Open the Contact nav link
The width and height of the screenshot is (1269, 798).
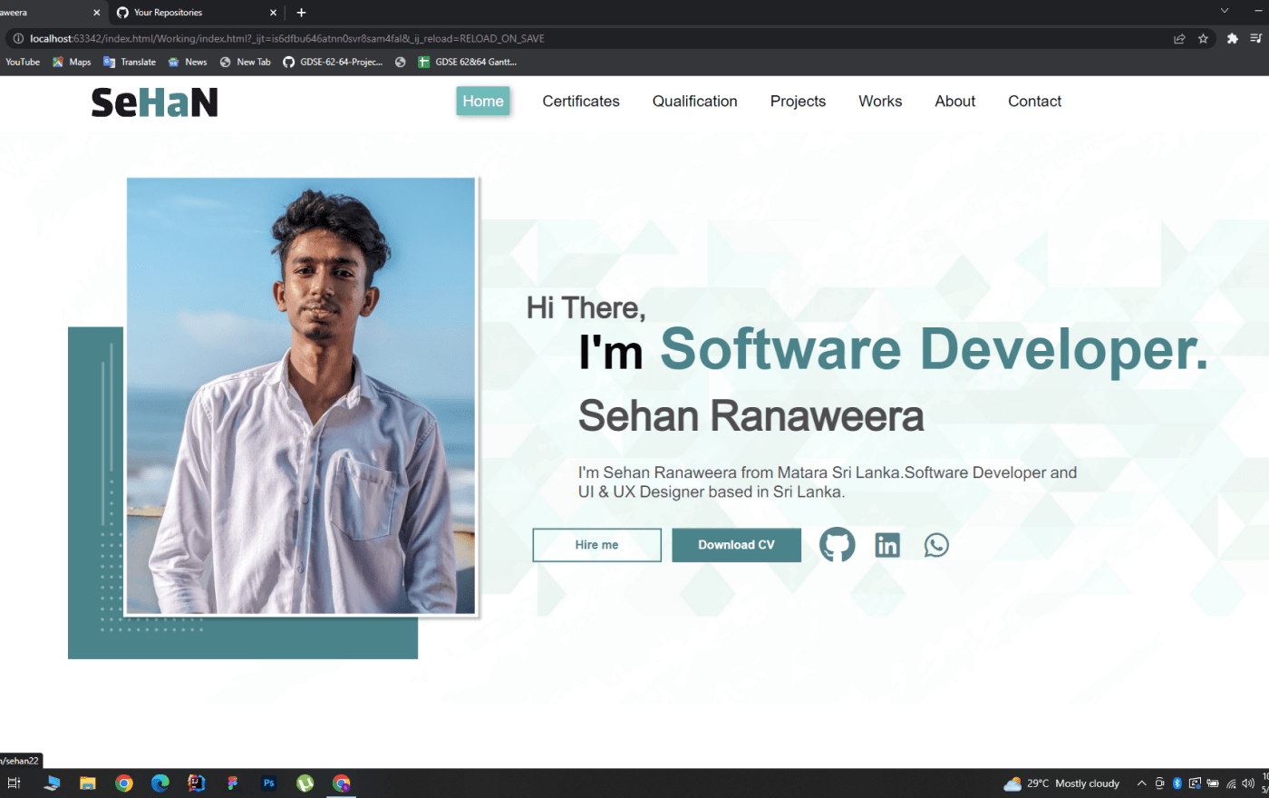[1034, 102]
